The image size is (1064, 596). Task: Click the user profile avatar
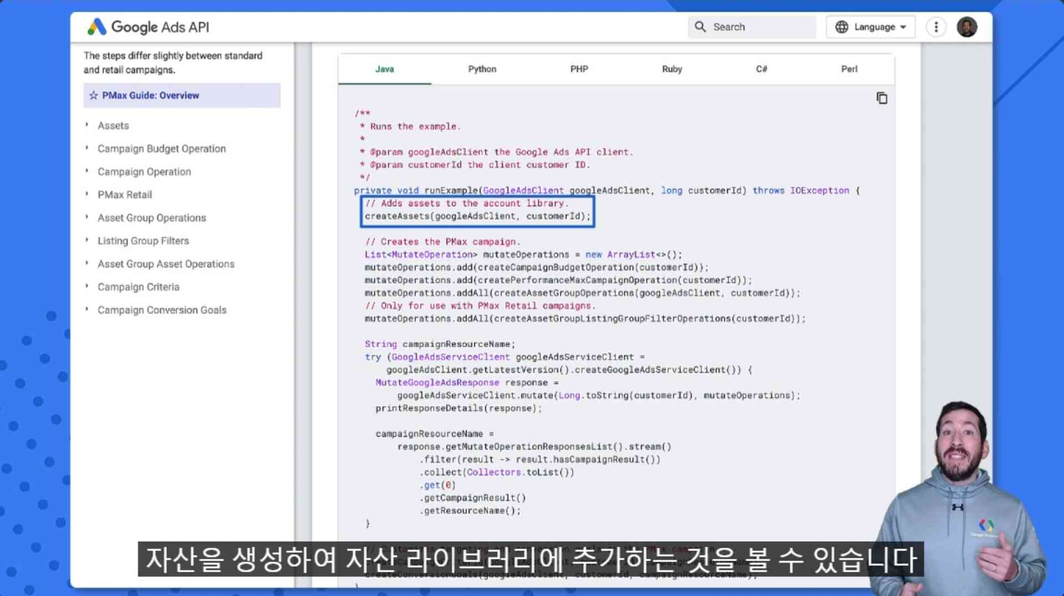pos(966,26)
